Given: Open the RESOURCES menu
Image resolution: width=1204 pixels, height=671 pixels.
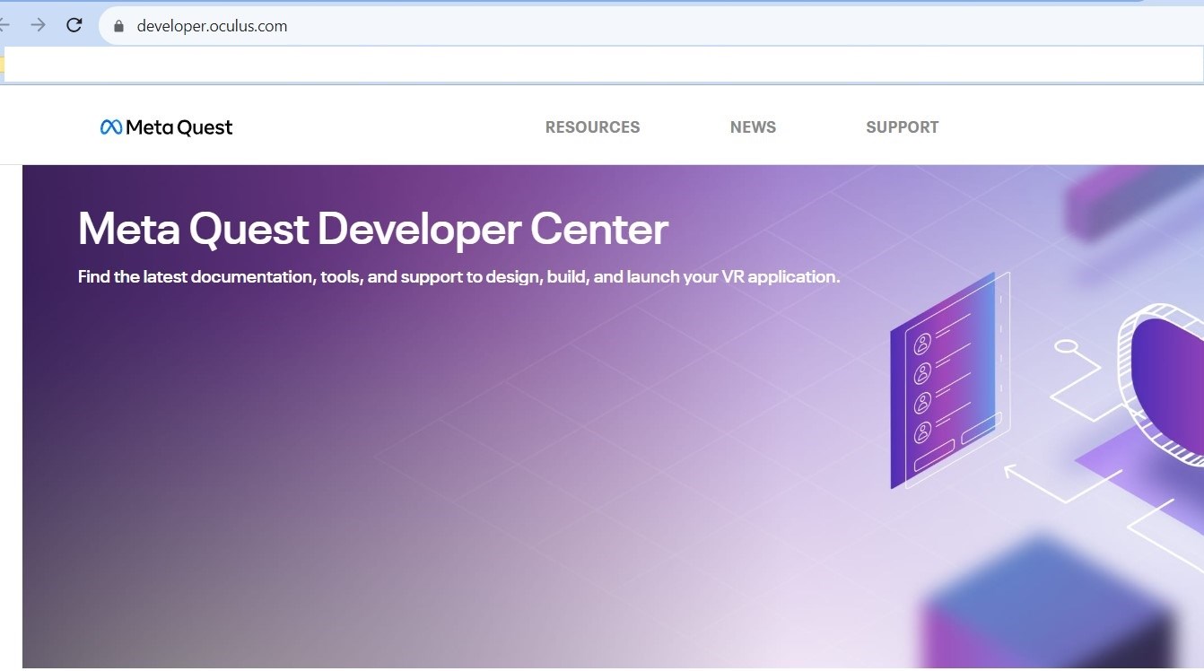Looking at the screenshot, I should 593,127.
